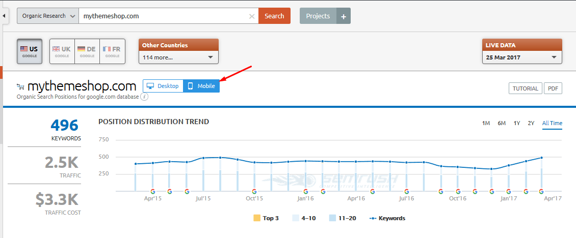The image size is (576, 238).
Task: Clear the search field with the X
Action: 252,16
